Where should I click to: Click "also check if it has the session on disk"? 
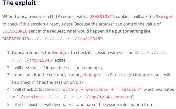tap(47, 82)
